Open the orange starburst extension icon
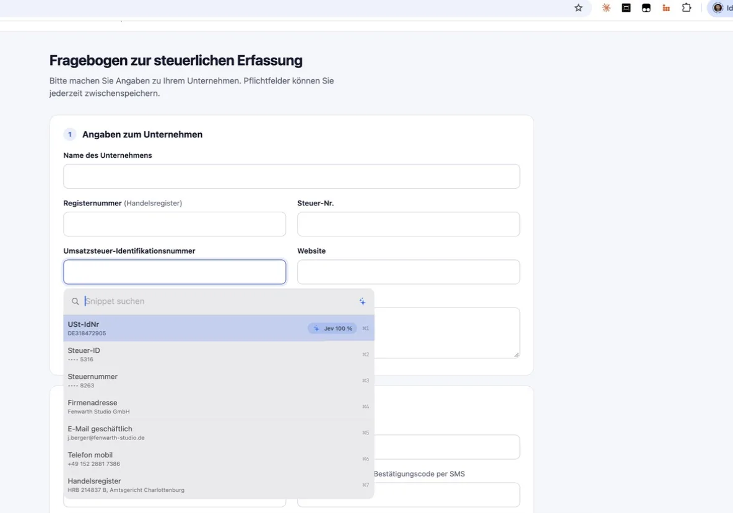This screenshot has height=513, width=733. [606, 7]
